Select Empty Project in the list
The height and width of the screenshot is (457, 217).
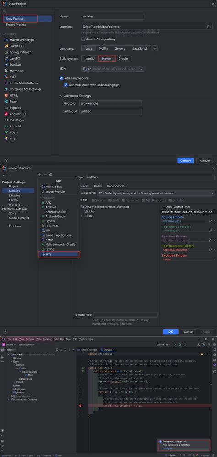[x=16, y=25]
